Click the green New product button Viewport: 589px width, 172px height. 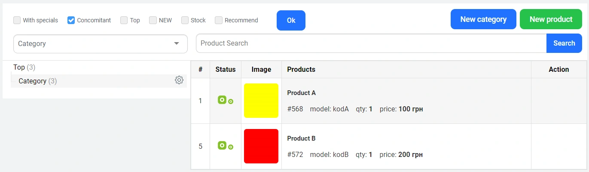pos(551,19)
